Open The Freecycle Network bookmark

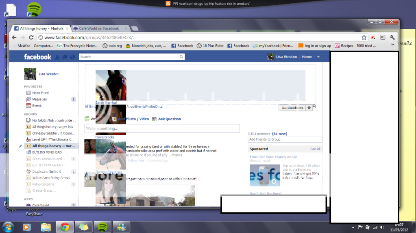78,46
